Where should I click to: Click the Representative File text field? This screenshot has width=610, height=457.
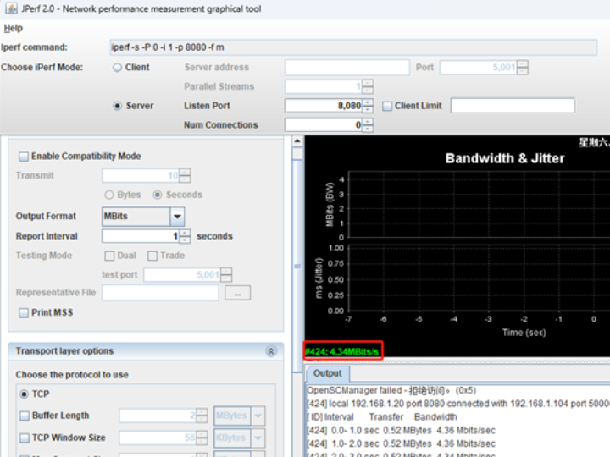tap(160, 293)
